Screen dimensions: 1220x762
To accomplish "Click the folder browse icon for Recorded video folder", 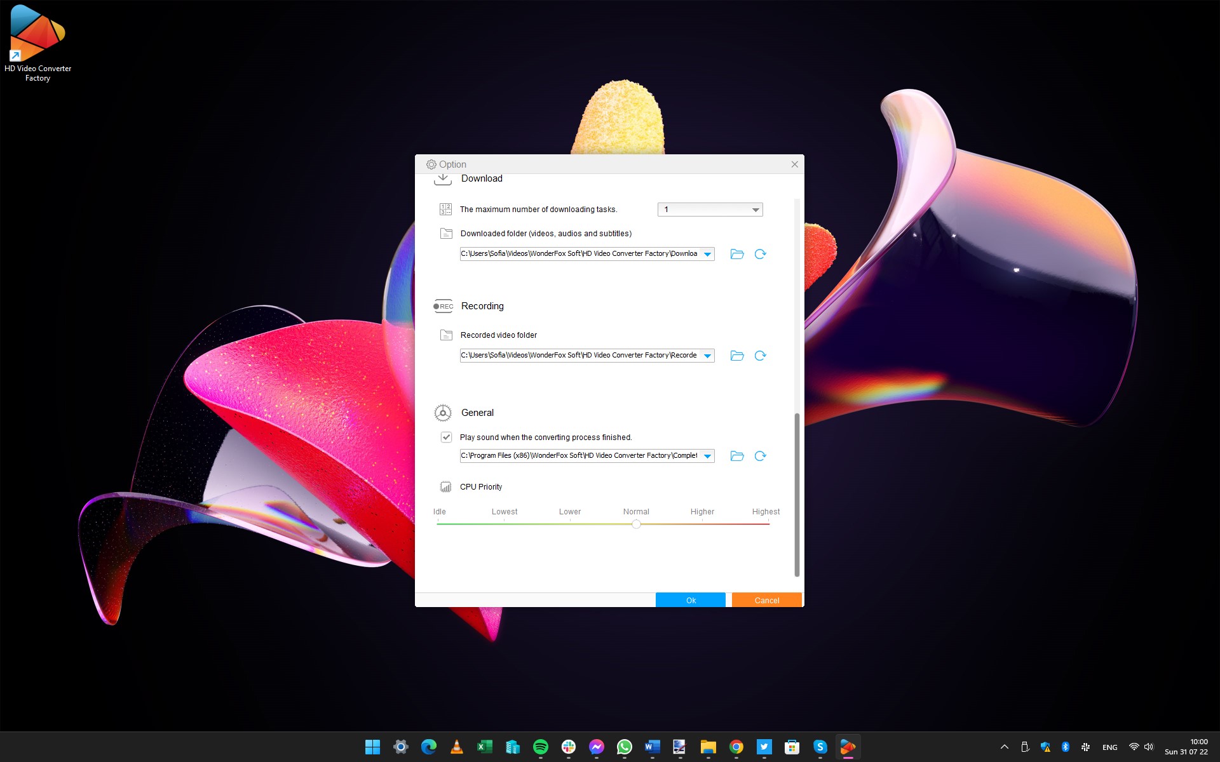I will pos(738,355).
